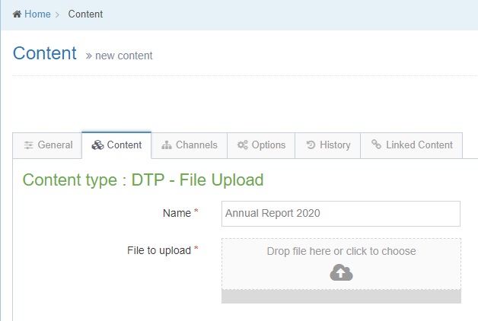Image resolution: width=478 pixels, height=321 pixels.
Task: Click the sliders icon on General tab
Action: 29,145
